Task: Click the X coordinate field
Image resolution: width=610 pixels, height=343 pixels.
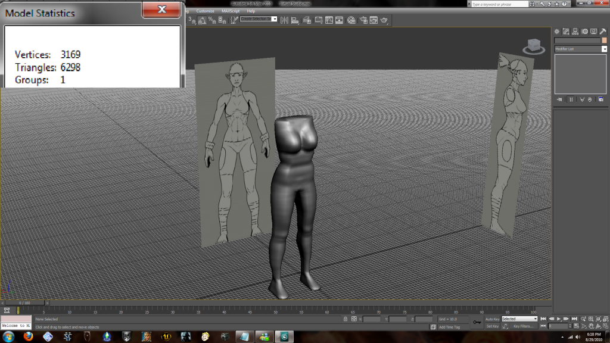Action: click(372, 319)
